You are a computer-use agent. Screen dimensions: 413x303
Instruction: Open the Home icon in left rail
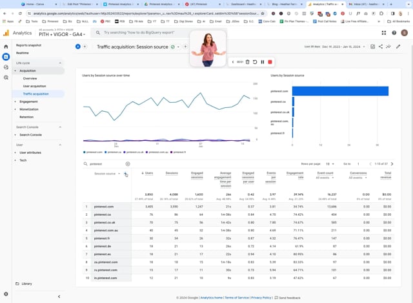[6, 47]
